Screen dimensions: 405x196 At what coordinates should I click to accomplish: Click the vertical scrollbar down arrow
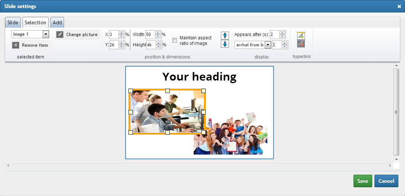(x=396, y=160)
